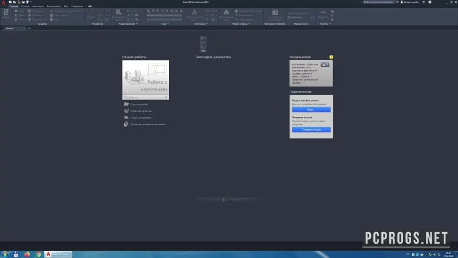The image size is (458, 258).
Task: Click the large icon in Редактирование panel
Action: (119, 13)
